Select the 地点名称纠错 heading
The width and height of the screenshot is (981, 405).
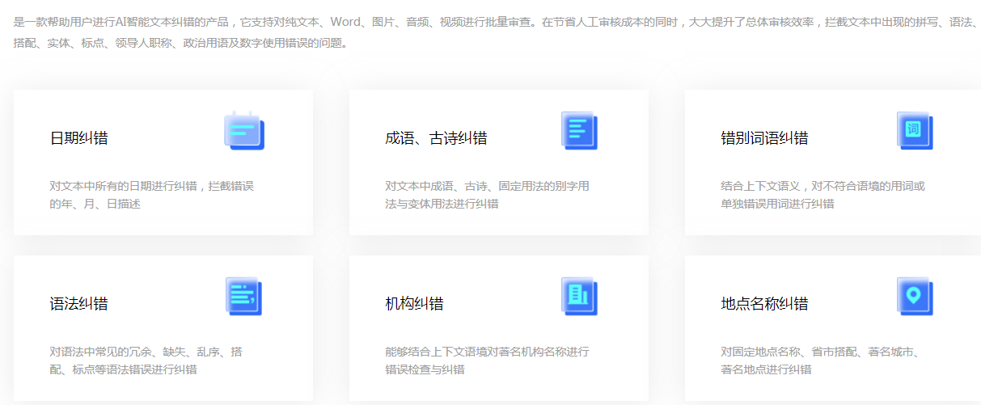(x=764, y=304)
